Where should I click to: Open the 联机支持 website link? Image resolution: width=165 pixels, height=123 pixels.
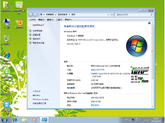point(95,105)
